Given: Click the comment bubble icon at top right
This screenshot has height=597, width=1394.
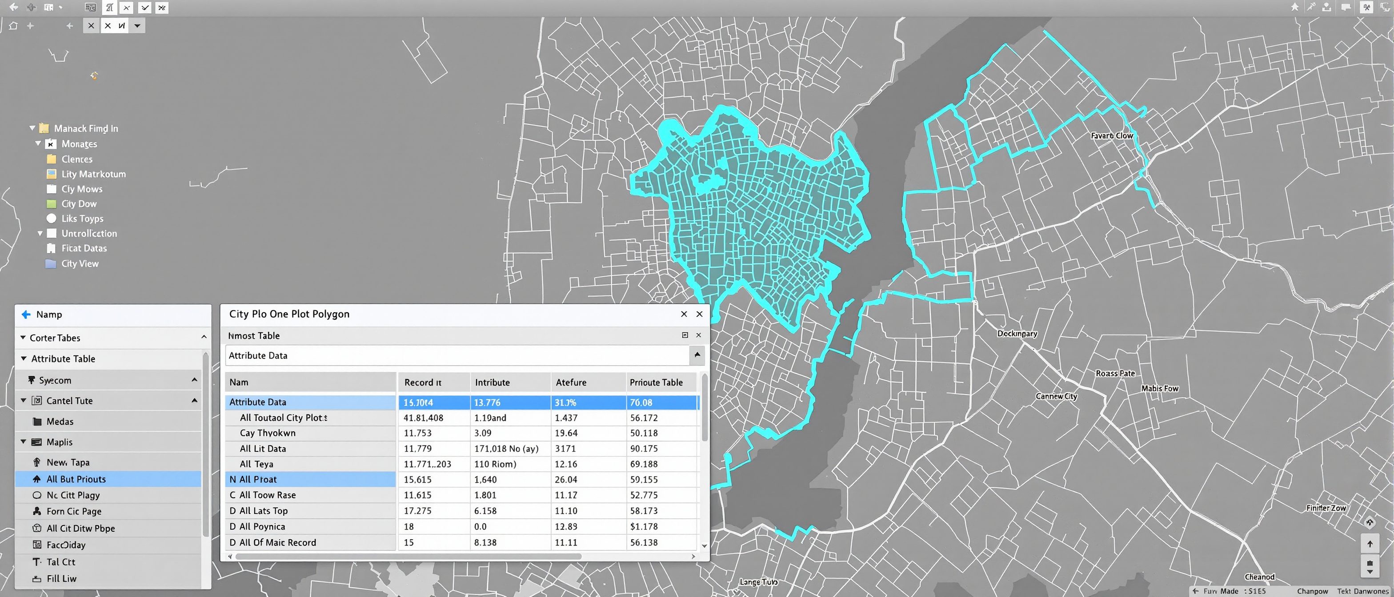Looking at the screenshot, I should [1346, 7].
